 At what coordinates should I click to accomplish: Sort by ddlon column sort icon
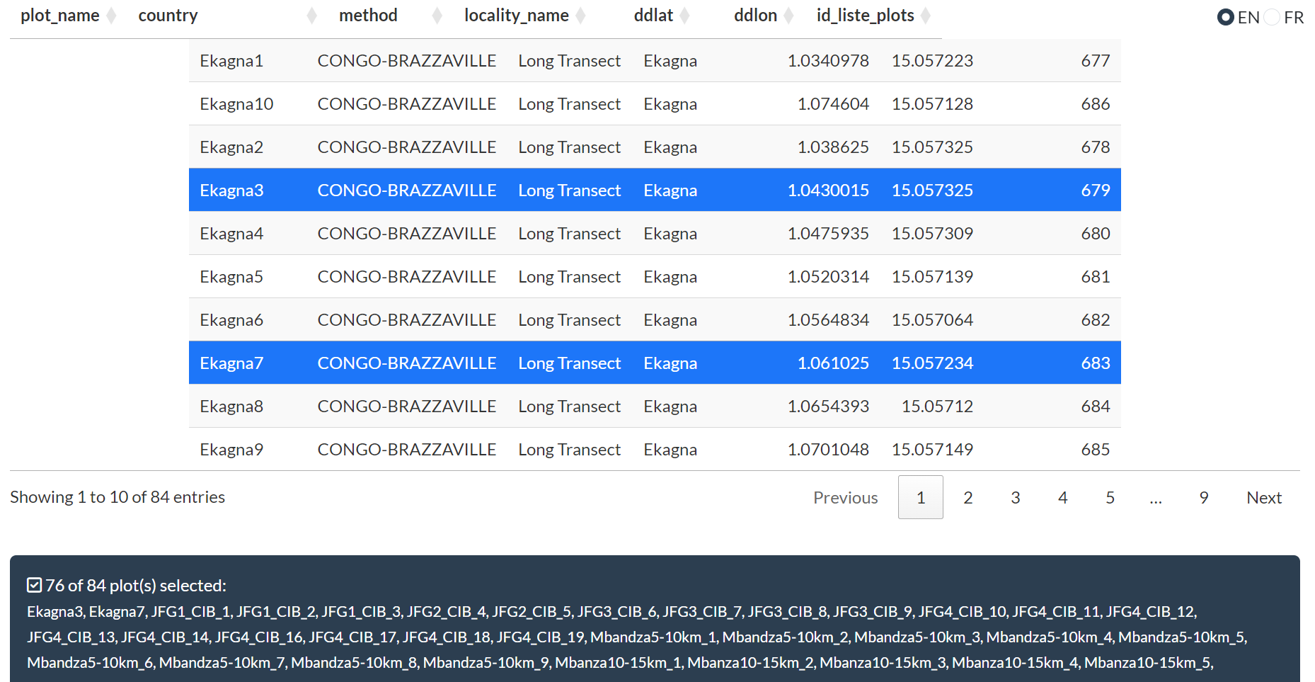tap(788, 16)
